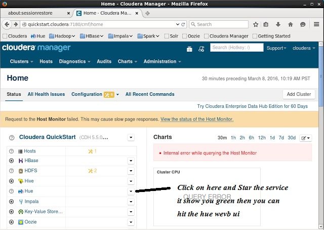This screenshot has height=230, width=324.
Task: Click the Hosts list icon
Action: tap(20, 151)
